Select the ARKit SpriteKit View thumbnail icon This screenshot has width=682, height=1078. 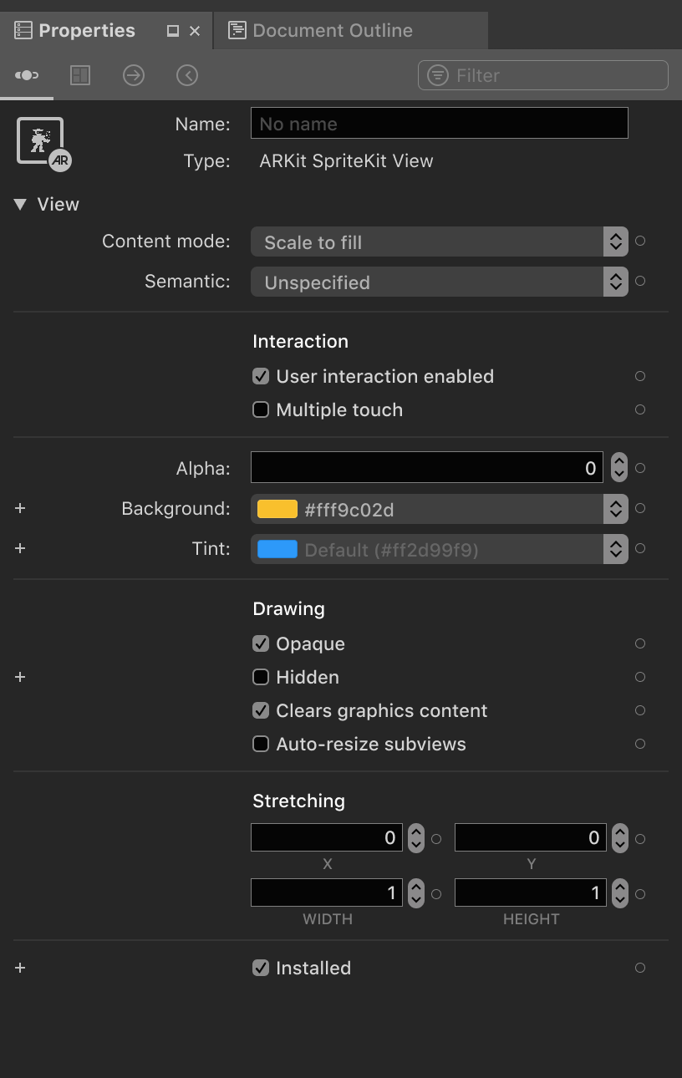(x=42, y=139)
